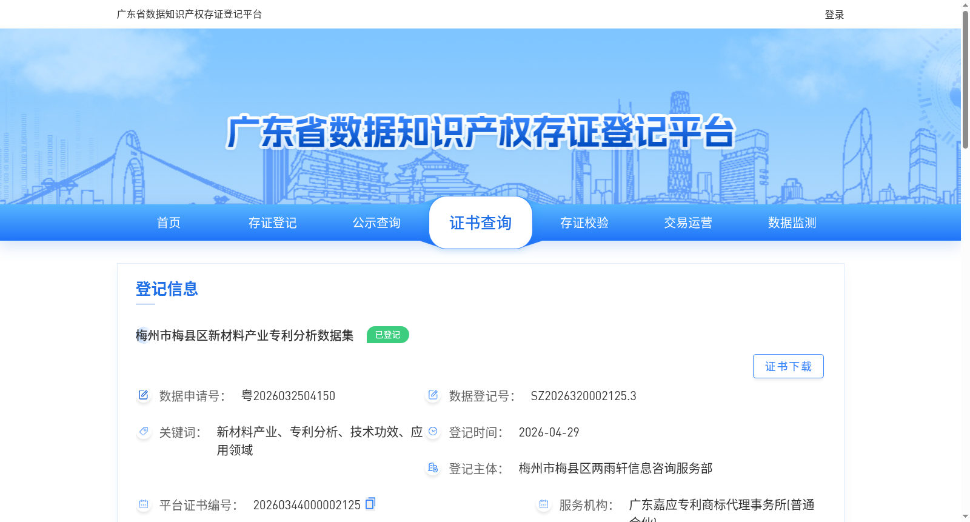
Task: Click the certificate number 20260344000002125
Action: coord(307,505)
